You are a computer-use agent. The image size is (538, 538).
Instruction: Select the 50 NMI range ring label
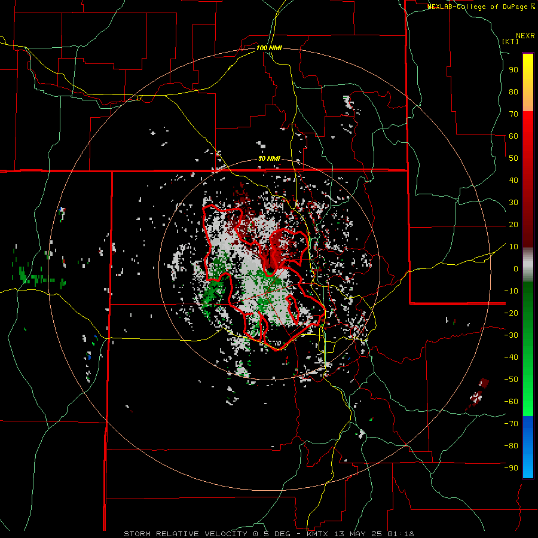pyautogui.click(x=269, y=158)
